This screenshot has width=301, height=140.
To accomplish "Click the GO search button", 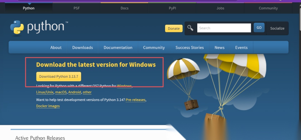I will tap(259, 27).
